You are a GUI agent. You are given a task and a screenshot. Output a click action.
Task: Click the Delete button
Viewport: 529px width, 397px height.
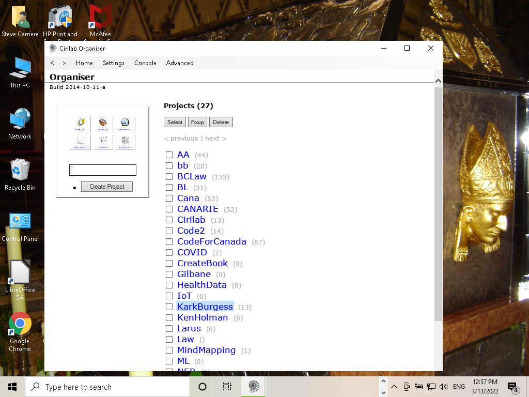click(221, 122)
